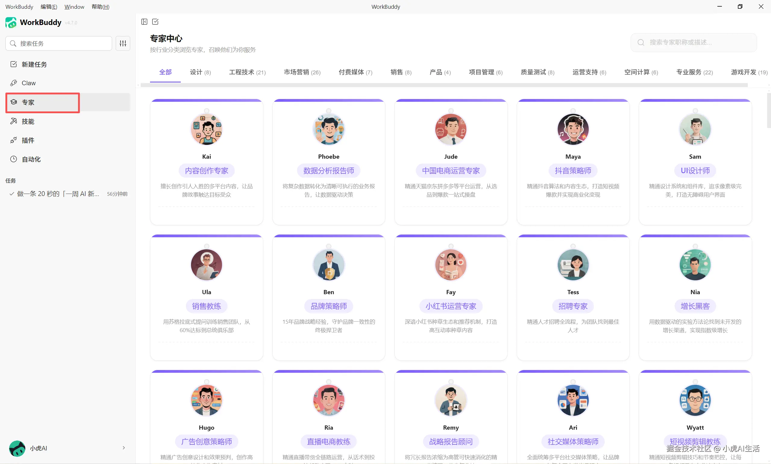Open the completed task 做一条 20 秒的
Image resolution: width=771 pixels, height=464 pixels.
[x=58, y=194]
